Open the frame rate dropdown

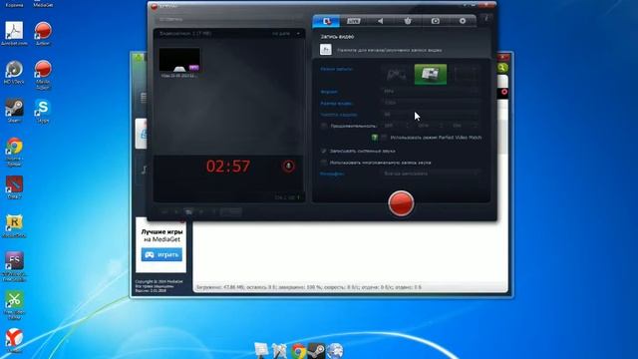coord(430,115)
